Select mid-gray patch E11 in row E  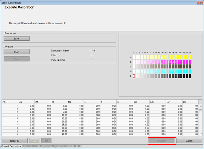coord(162,76)
